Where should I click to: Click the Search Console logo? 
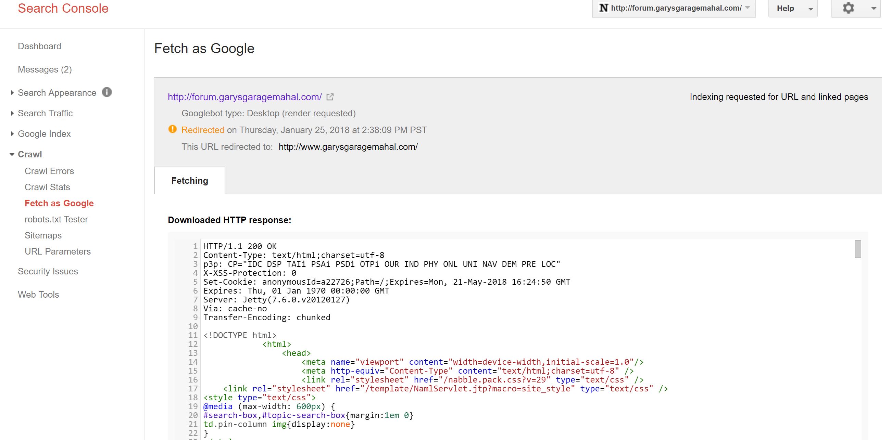(63, 8)
